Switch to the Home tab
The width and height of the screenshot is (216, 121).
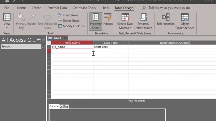pyautogui.click(x=21, y=8)
